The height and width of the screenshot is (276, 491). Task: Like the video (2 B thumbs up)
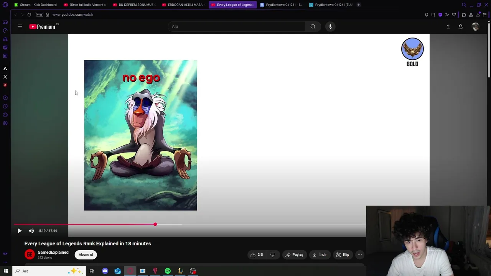257,255
